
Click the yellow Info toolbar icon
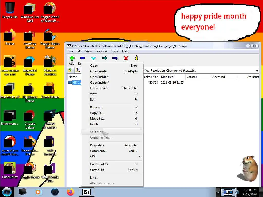click(137, 58)
